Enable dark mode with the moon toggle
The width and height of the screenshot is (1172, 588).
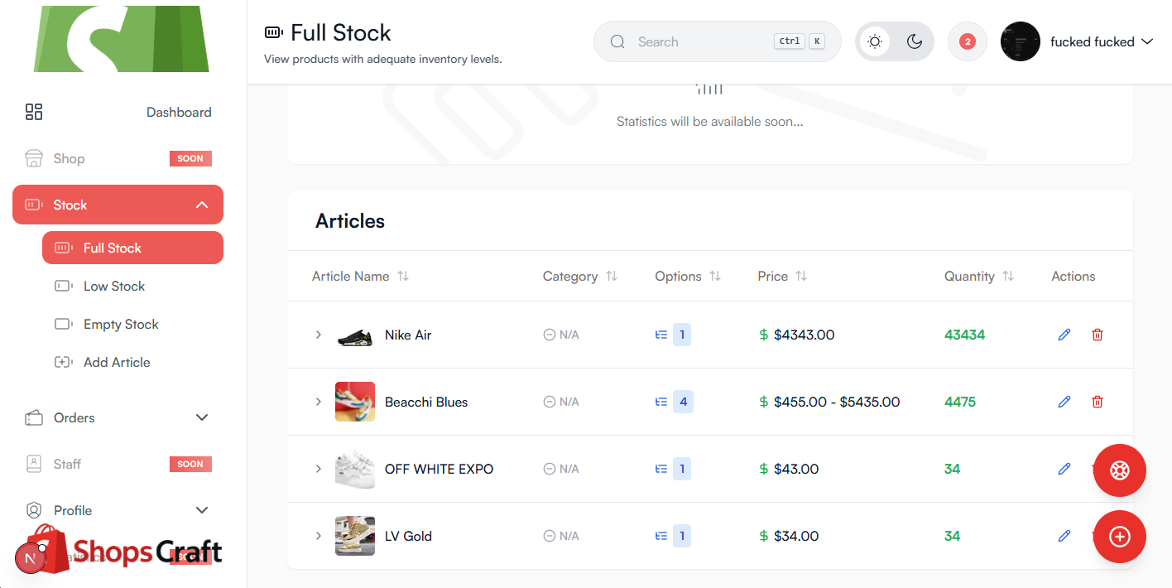pyautogui.click(x=915, y=41)
